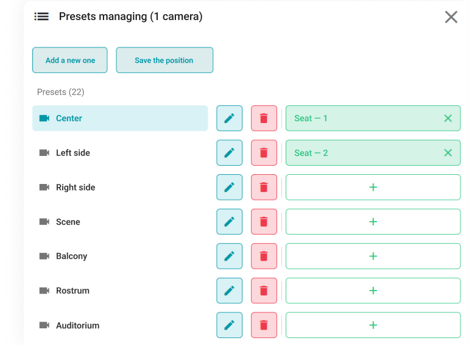Remove Seat — 1 assignment from Center

[x=448, y=118]
